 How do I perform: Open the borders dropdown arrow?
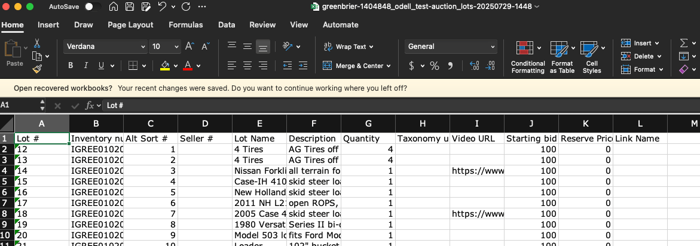point(144,66)
